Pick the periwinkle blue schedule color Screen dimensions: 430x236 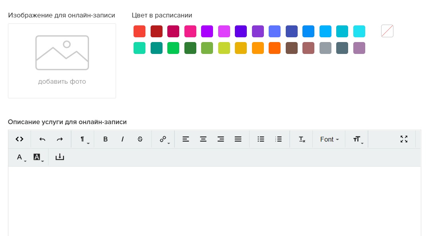pos(275,31)
